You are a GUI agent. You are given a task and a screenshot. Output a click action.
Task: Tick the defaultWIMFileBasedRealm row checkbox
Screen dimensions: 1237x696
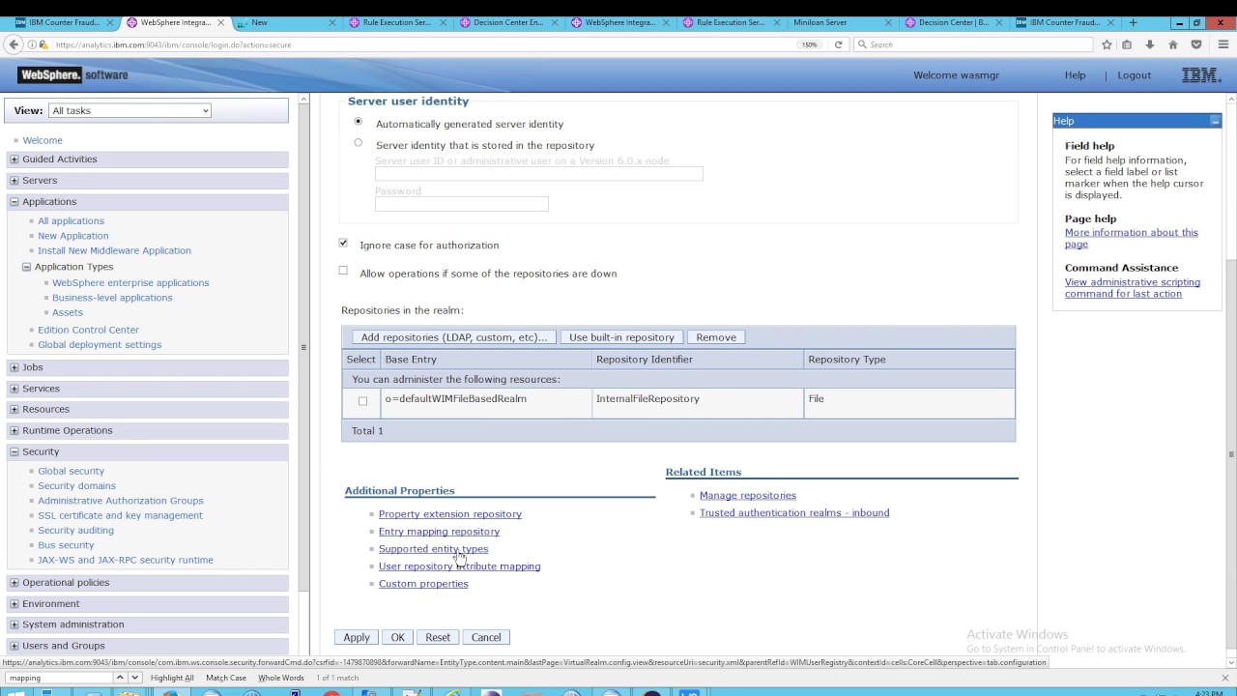click(362, 400)
